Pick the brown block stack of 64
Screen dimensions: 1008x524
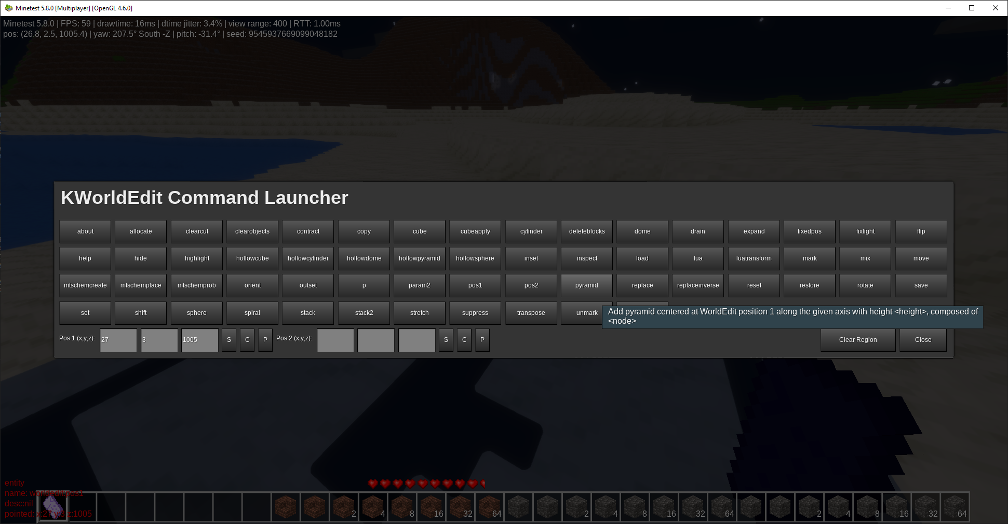[490, 507]
